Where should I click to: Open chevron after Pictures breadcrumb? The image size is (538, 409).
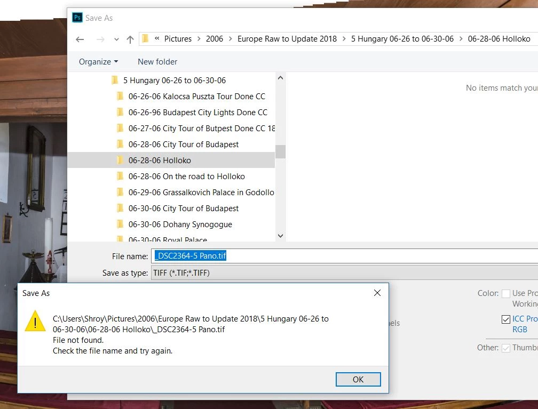(199, 39)
